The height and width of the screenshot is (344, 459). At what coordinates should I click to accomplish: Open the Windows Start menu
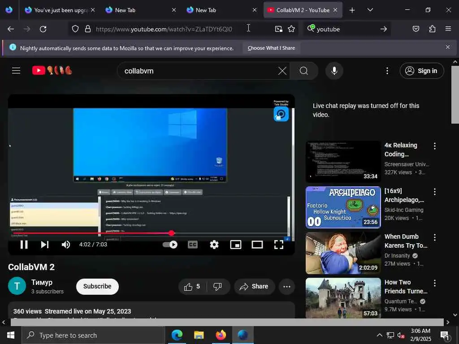11,335
